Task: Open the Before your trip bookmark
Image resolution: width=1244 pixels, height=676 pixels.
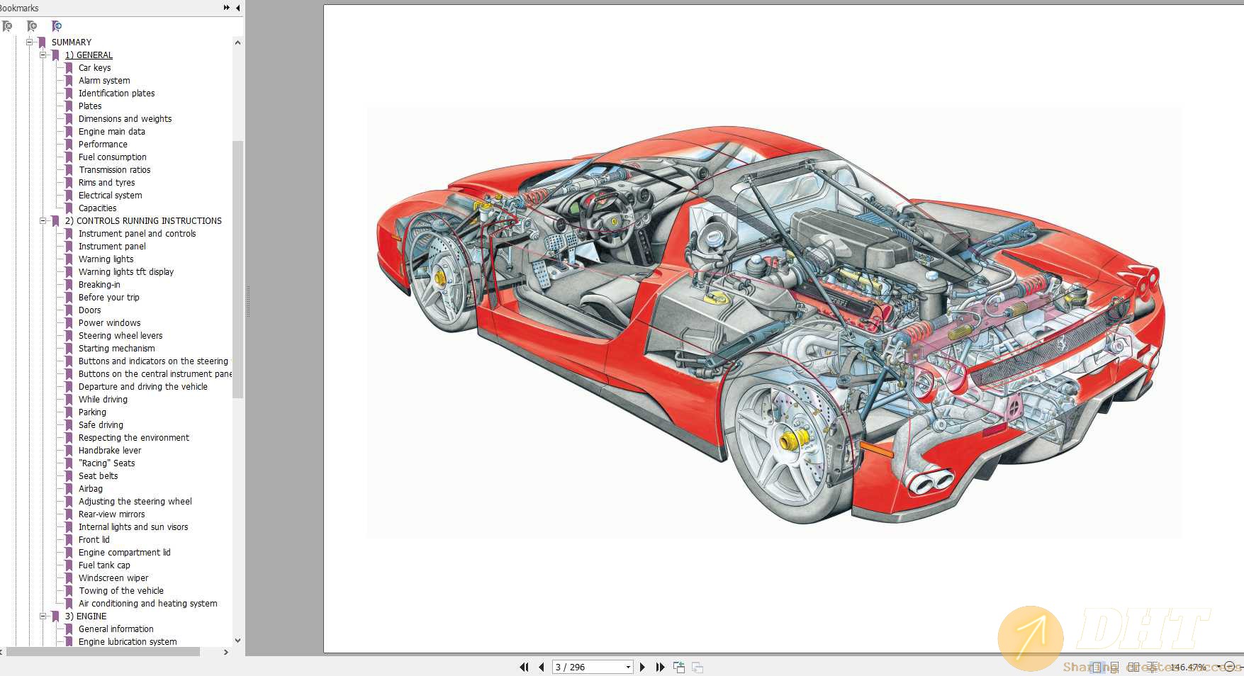Action: coord(108,297)
